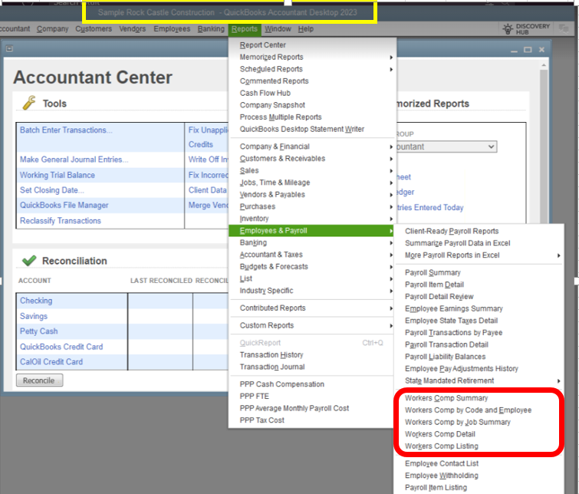The image size is (579, 494).
Task: Open Working Trial Balance link
Action: click(x=58, y=175)
